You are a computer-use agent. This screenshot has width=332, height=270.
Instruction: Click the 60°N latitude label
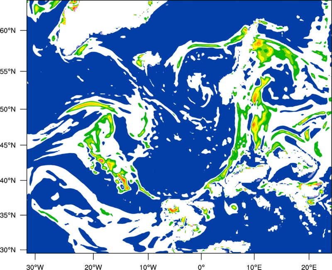pyautogui.click(x=8, y=30)
